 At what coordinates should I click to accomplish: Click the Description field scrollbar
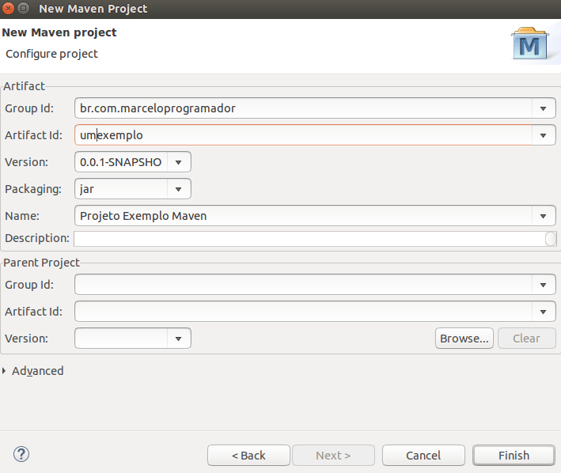tap(551, 239)
